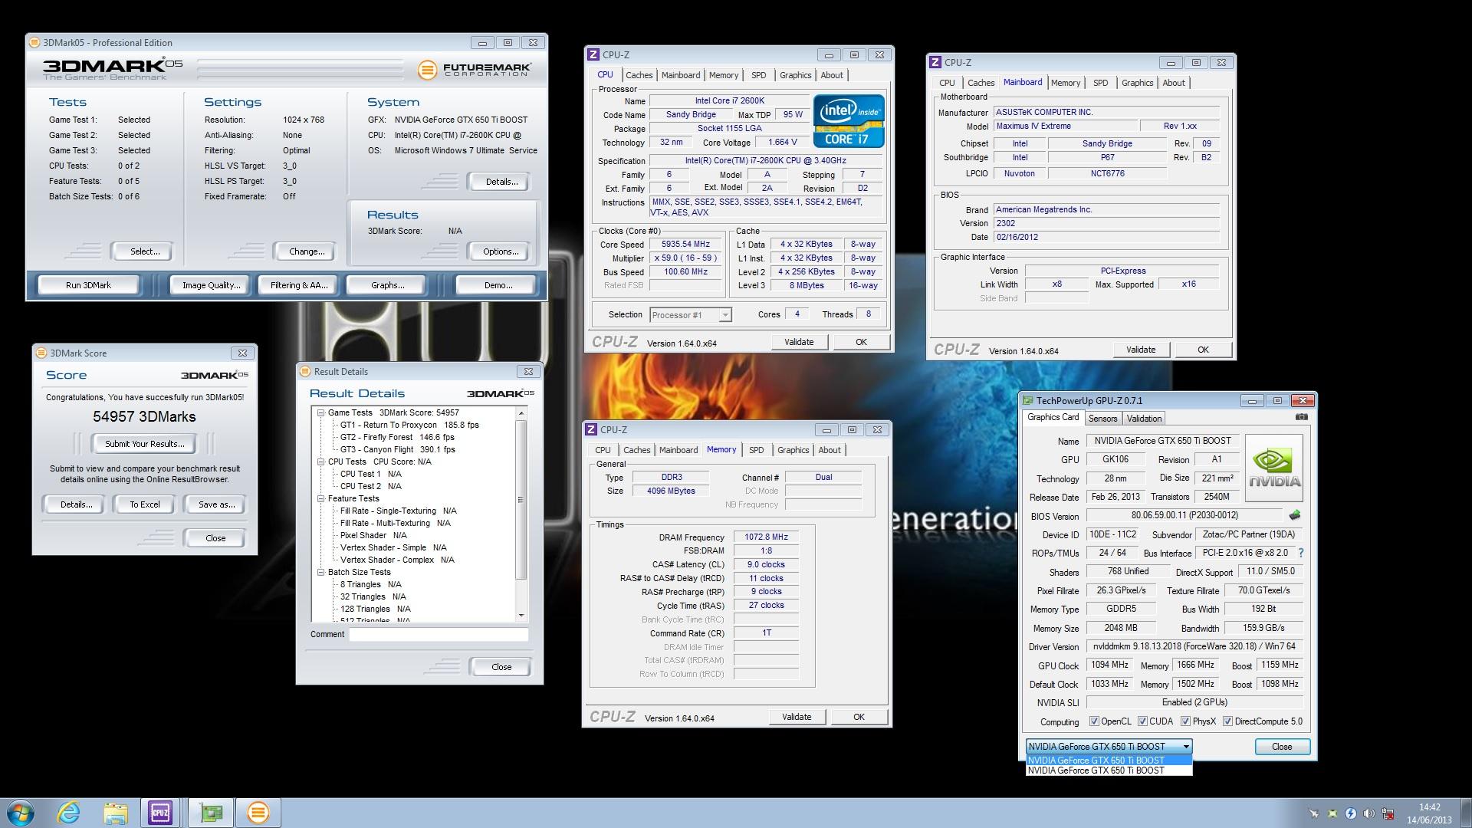Click the Filtering & AA button
1472x828 pixels.
point(298,285)
